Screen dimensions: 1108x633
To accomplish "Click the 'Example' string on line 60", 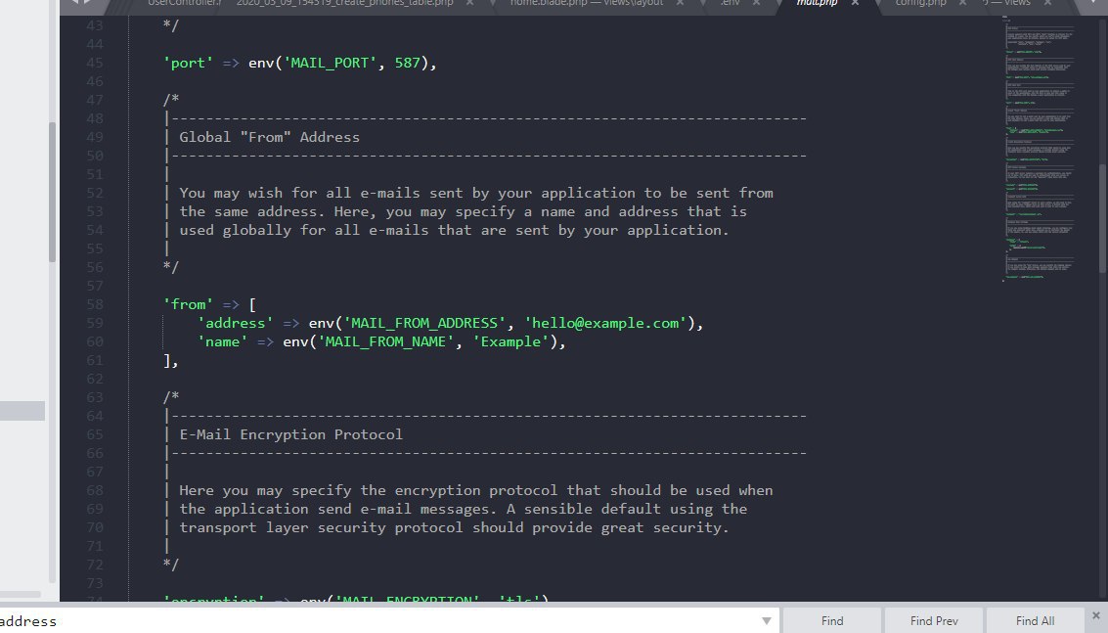I will pyautogui.click(x=510, y=340).
